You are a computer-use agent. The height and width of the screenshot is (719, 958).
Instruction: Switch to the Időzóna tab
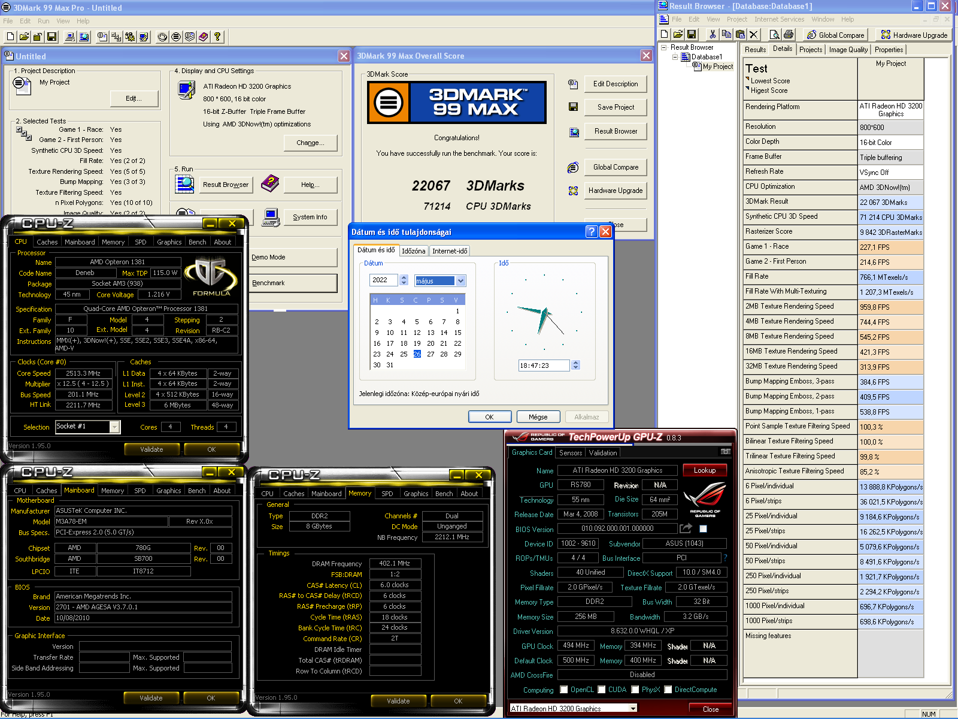pos(413,251)
